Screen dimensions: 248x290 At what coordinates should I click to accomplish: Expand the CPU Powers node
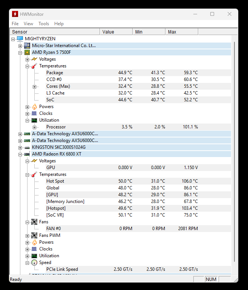coord(28,107)
